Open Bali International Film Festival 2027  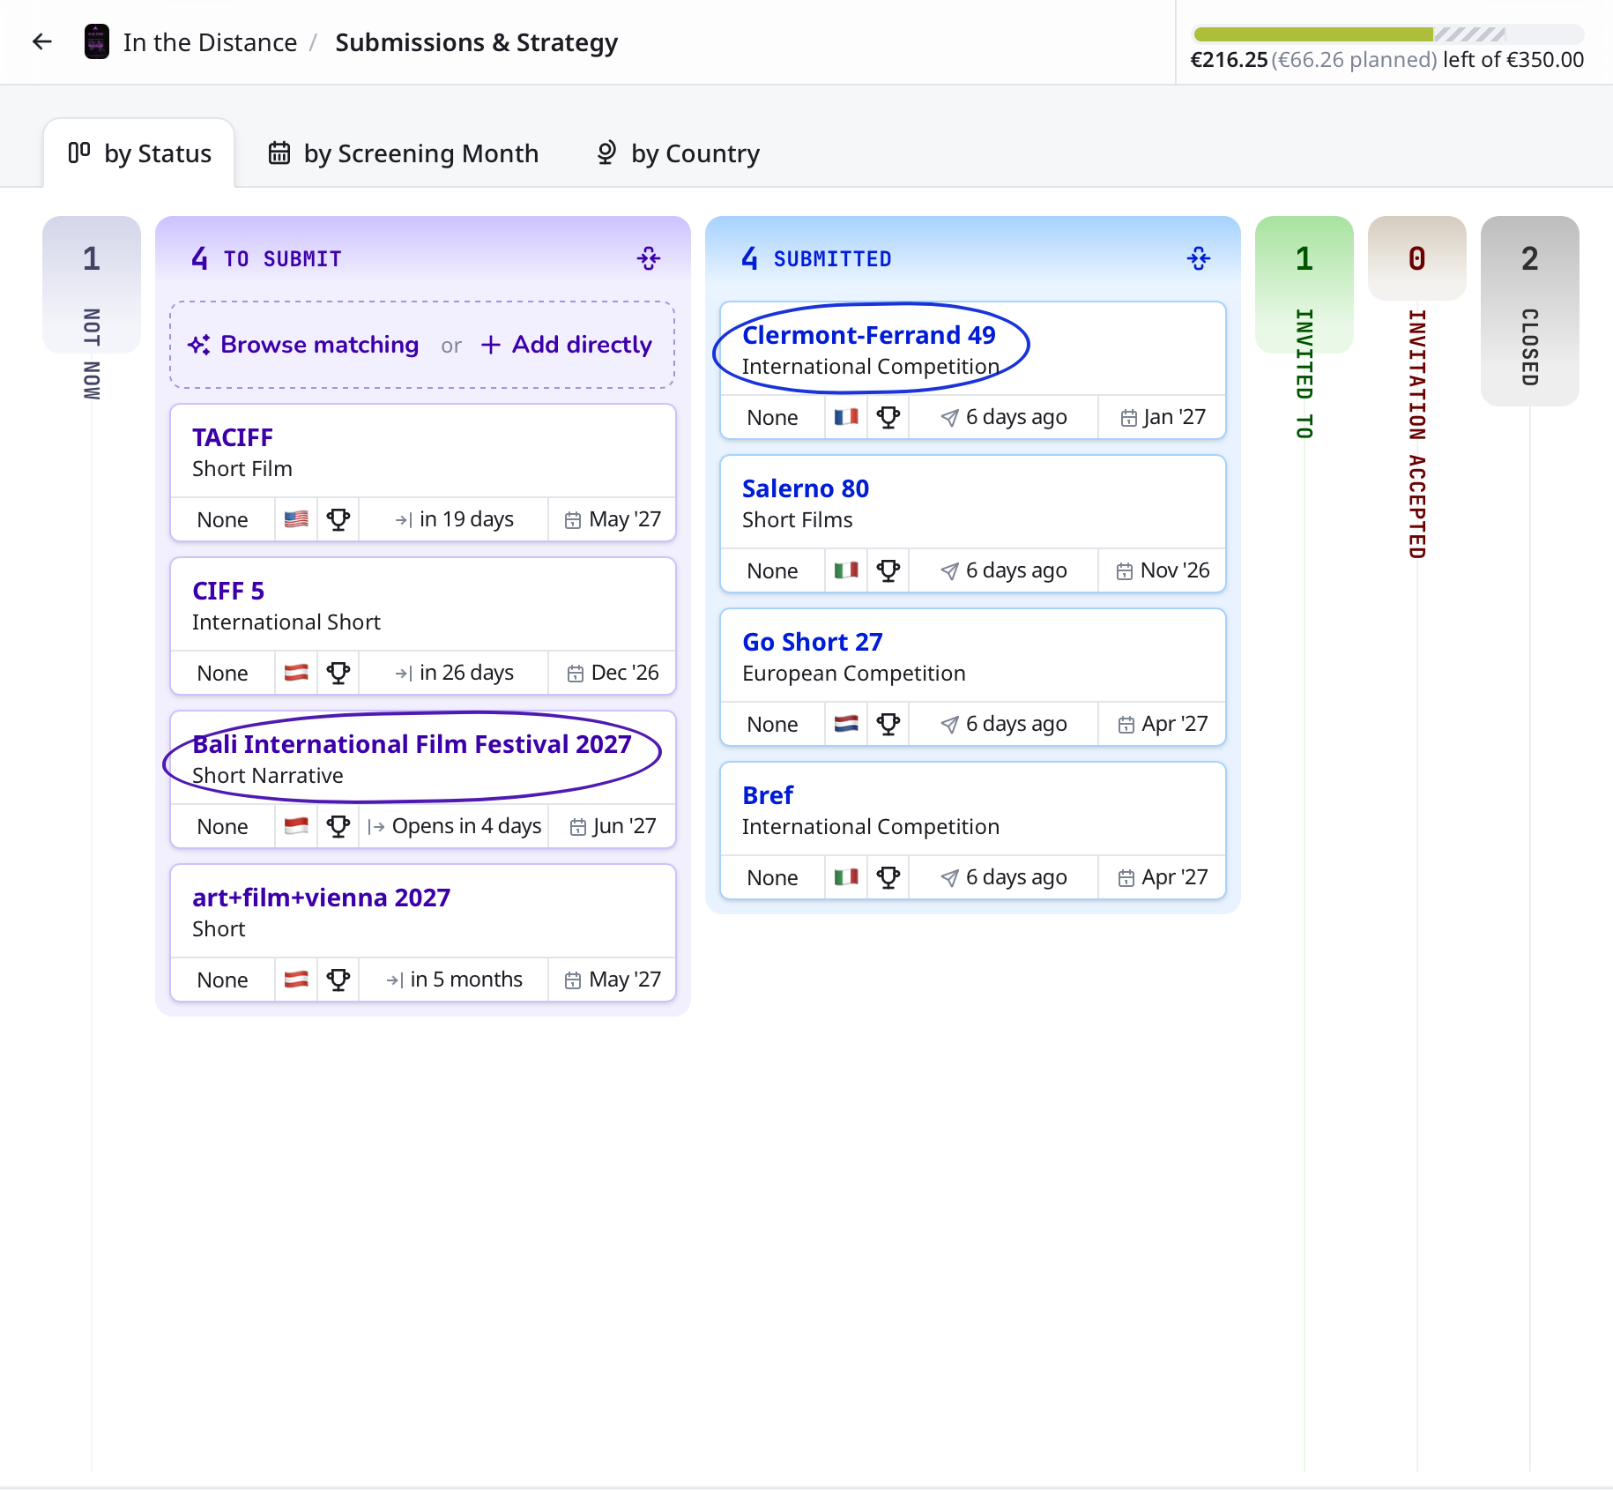tap(412, 744)
